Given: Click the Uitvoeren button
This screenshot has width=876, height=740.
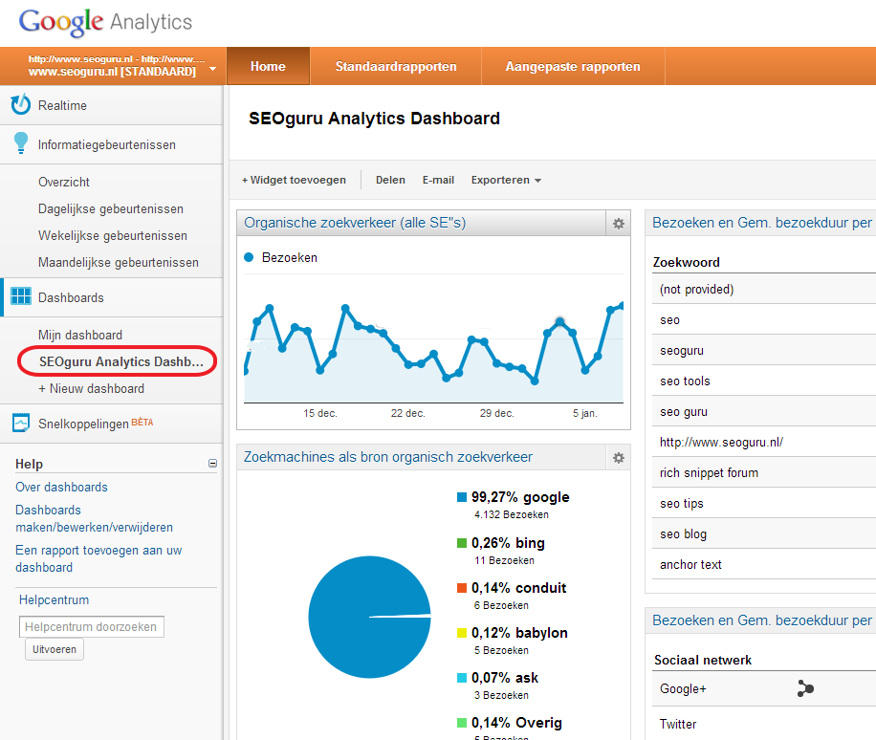Looking at the screenshot, I should (55, 649).
